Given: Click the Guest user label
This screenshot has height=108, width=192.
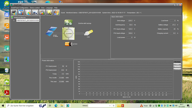Looking at the screenshot, I should pyautogui.click(x=63, y=13).
